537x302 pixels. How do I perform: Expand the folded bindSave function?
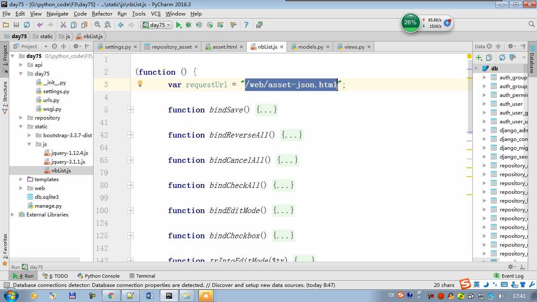click(130, 110)
